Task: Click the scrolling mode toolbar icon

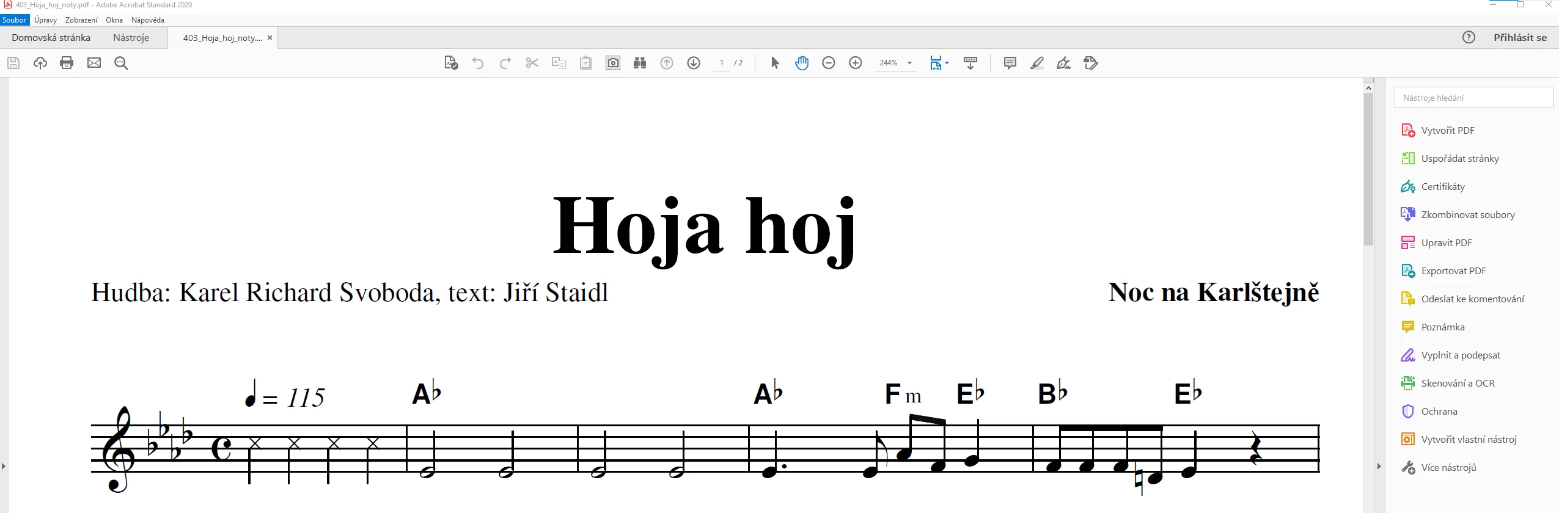Action: [970, 63]
